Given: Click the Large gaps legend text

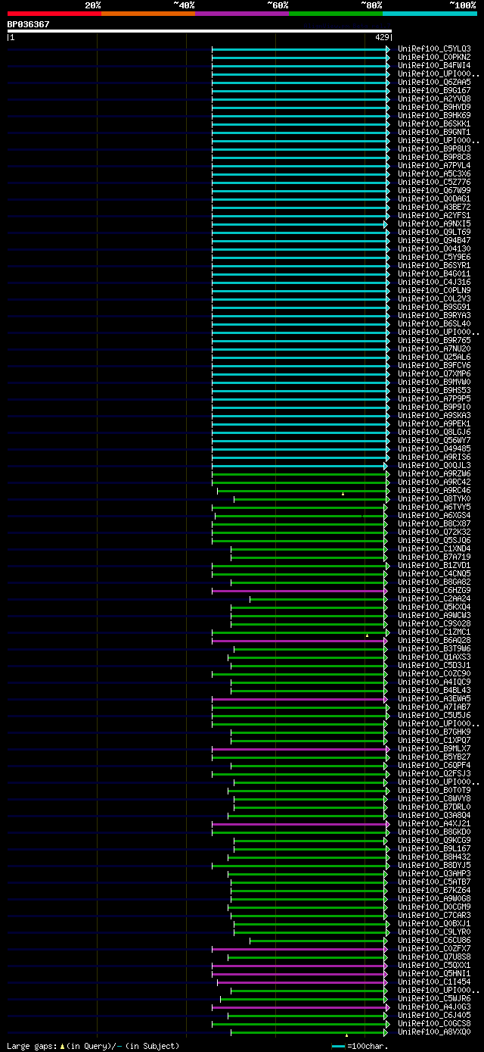Looking at the screenshot, I should pyautogui.click(x=93, y=1046).
